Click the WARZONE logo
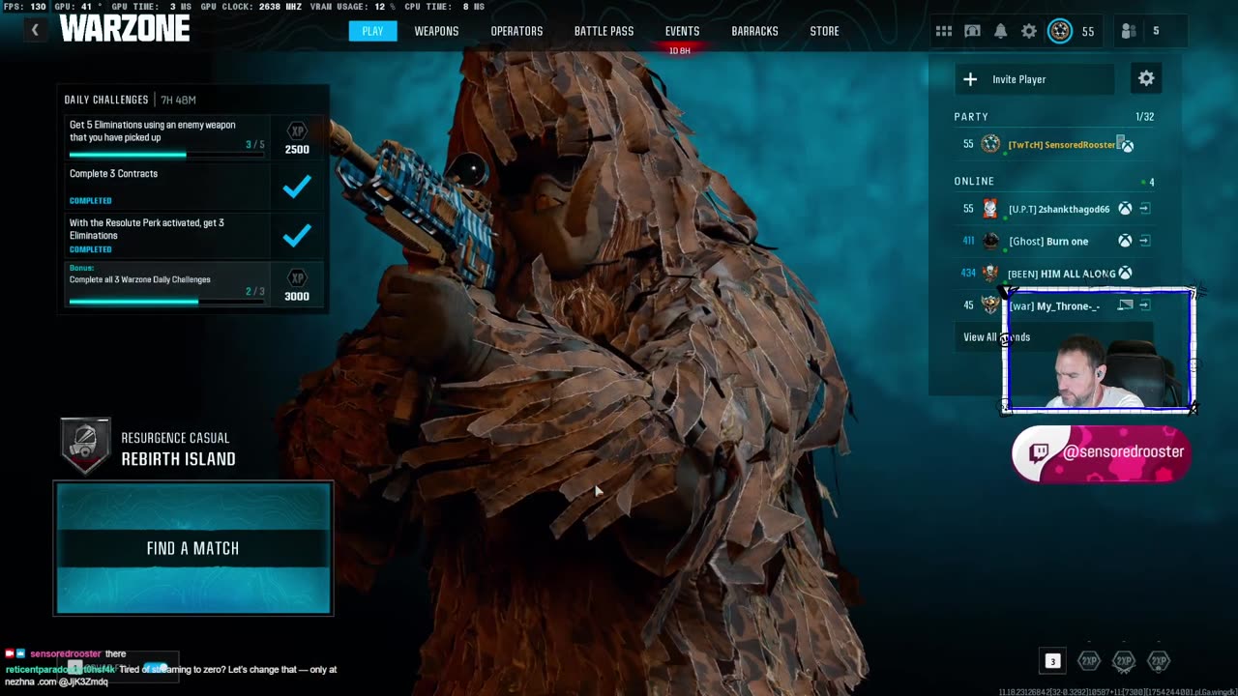Image resolution: width=1238 pixels, height=696 pixels. pos(125,29)
